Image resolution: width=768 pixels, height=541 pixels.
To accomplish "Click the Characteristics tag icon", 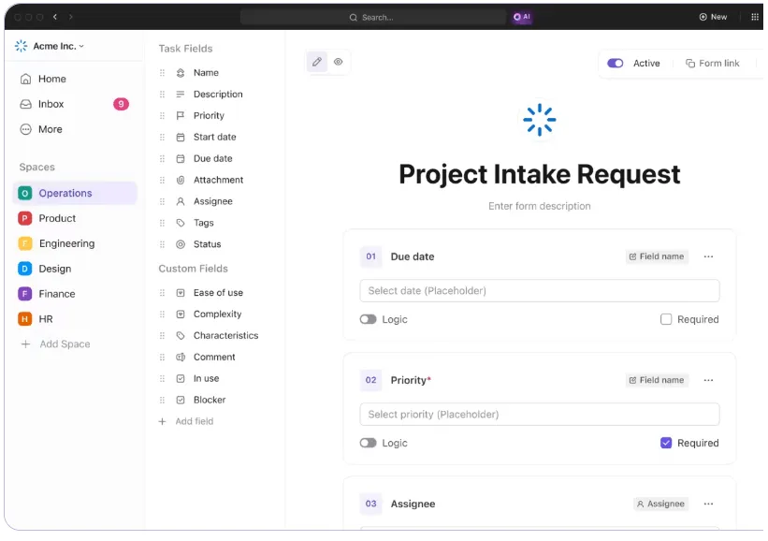I will [x=181, y=336].
